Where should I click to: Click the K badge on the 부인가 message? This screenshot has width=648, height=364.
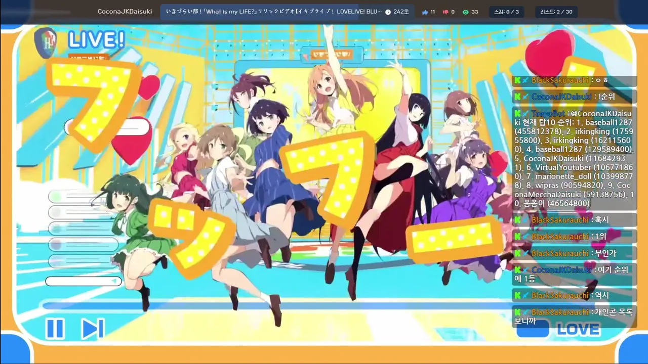pos(518,253)
